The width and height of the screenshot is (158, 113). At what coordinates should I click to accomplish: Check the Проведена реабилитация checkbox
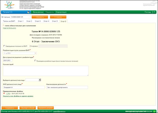click(x=35, y=61)
